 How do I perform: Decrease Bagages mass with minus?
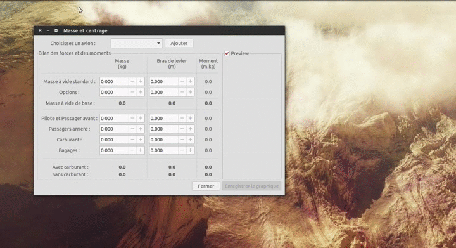coord(132,150)
